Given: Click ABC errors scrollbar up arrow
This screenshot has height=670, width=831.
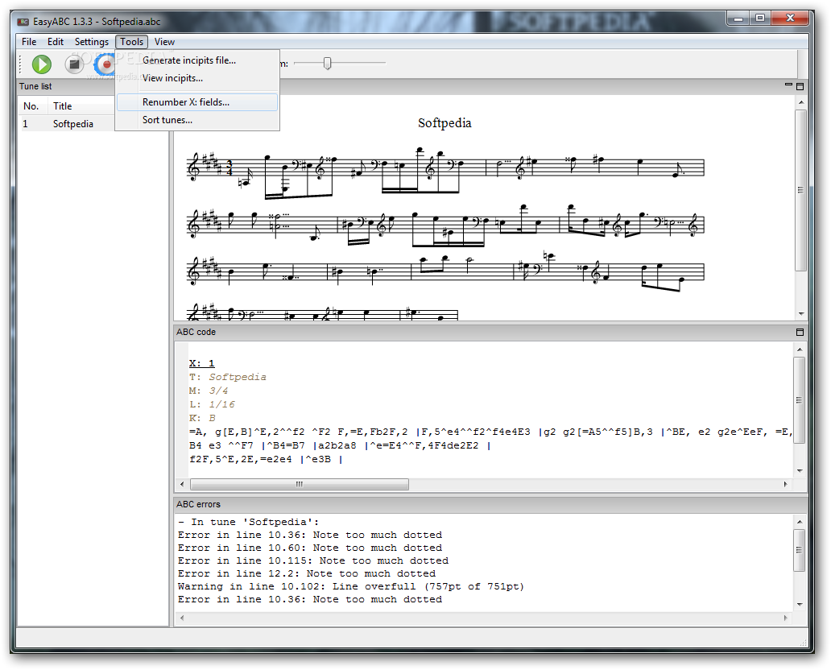Looking at the screenshot, I should click(x=800, y=522).
